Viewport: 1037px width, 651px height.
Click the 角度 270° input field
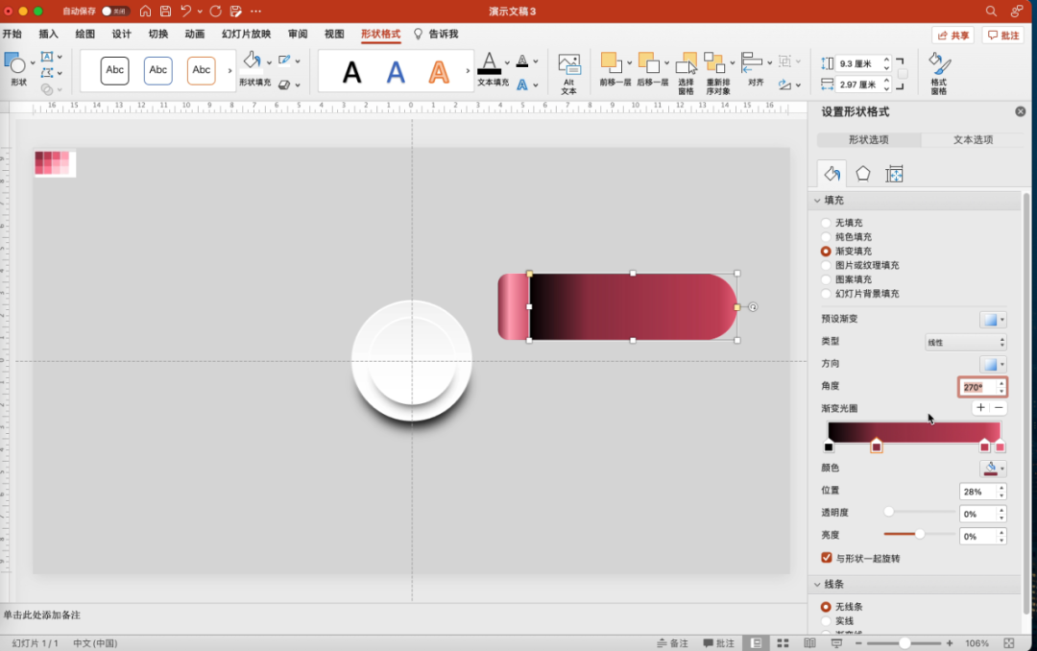tap(977, 387)
